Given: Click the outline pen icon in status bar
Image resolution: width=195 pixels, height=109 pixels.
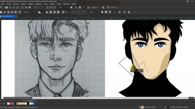Looking at the screenshot, I should pos(165,107).
